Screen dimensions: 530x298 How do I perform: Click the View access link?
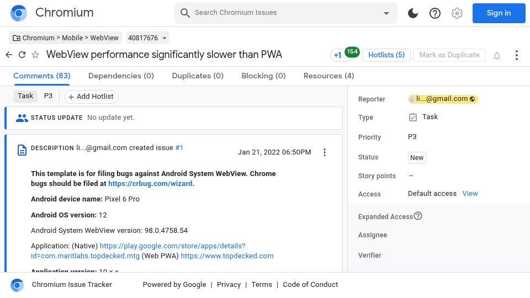(x=470, y=194)
